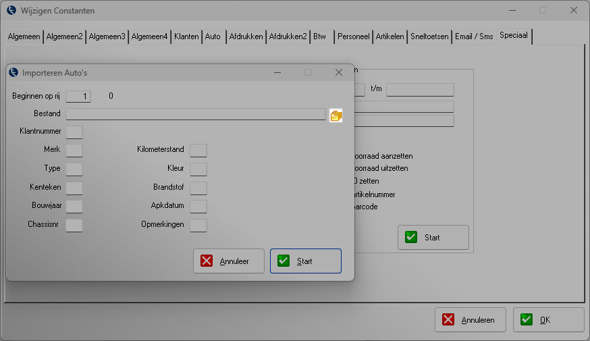The height and width of the screenshot is (341, 590).
Task: Cancel import with the Annuleer button
Action: pyautogui.click(x=228, y=261)
